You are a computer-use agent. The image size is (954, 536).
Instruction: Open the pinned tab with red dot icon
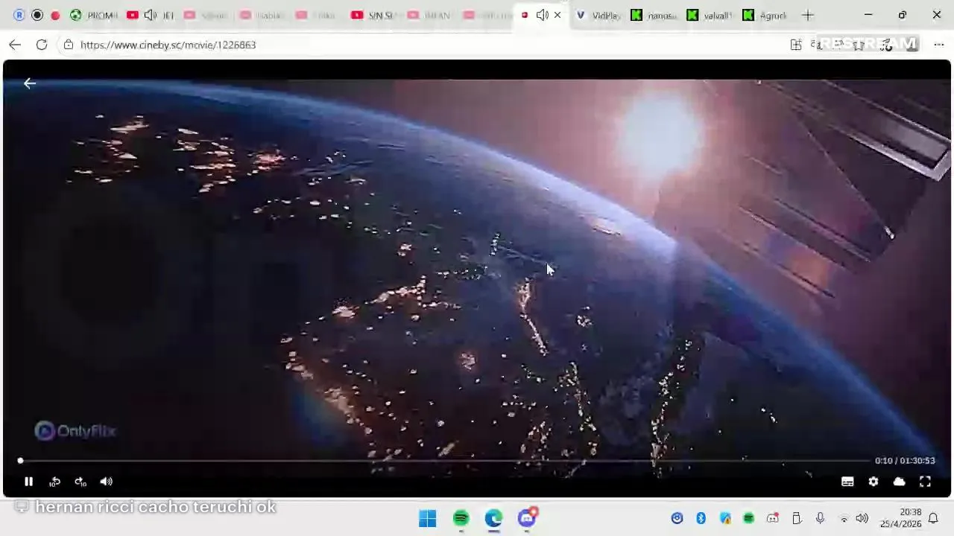(55, 15)
